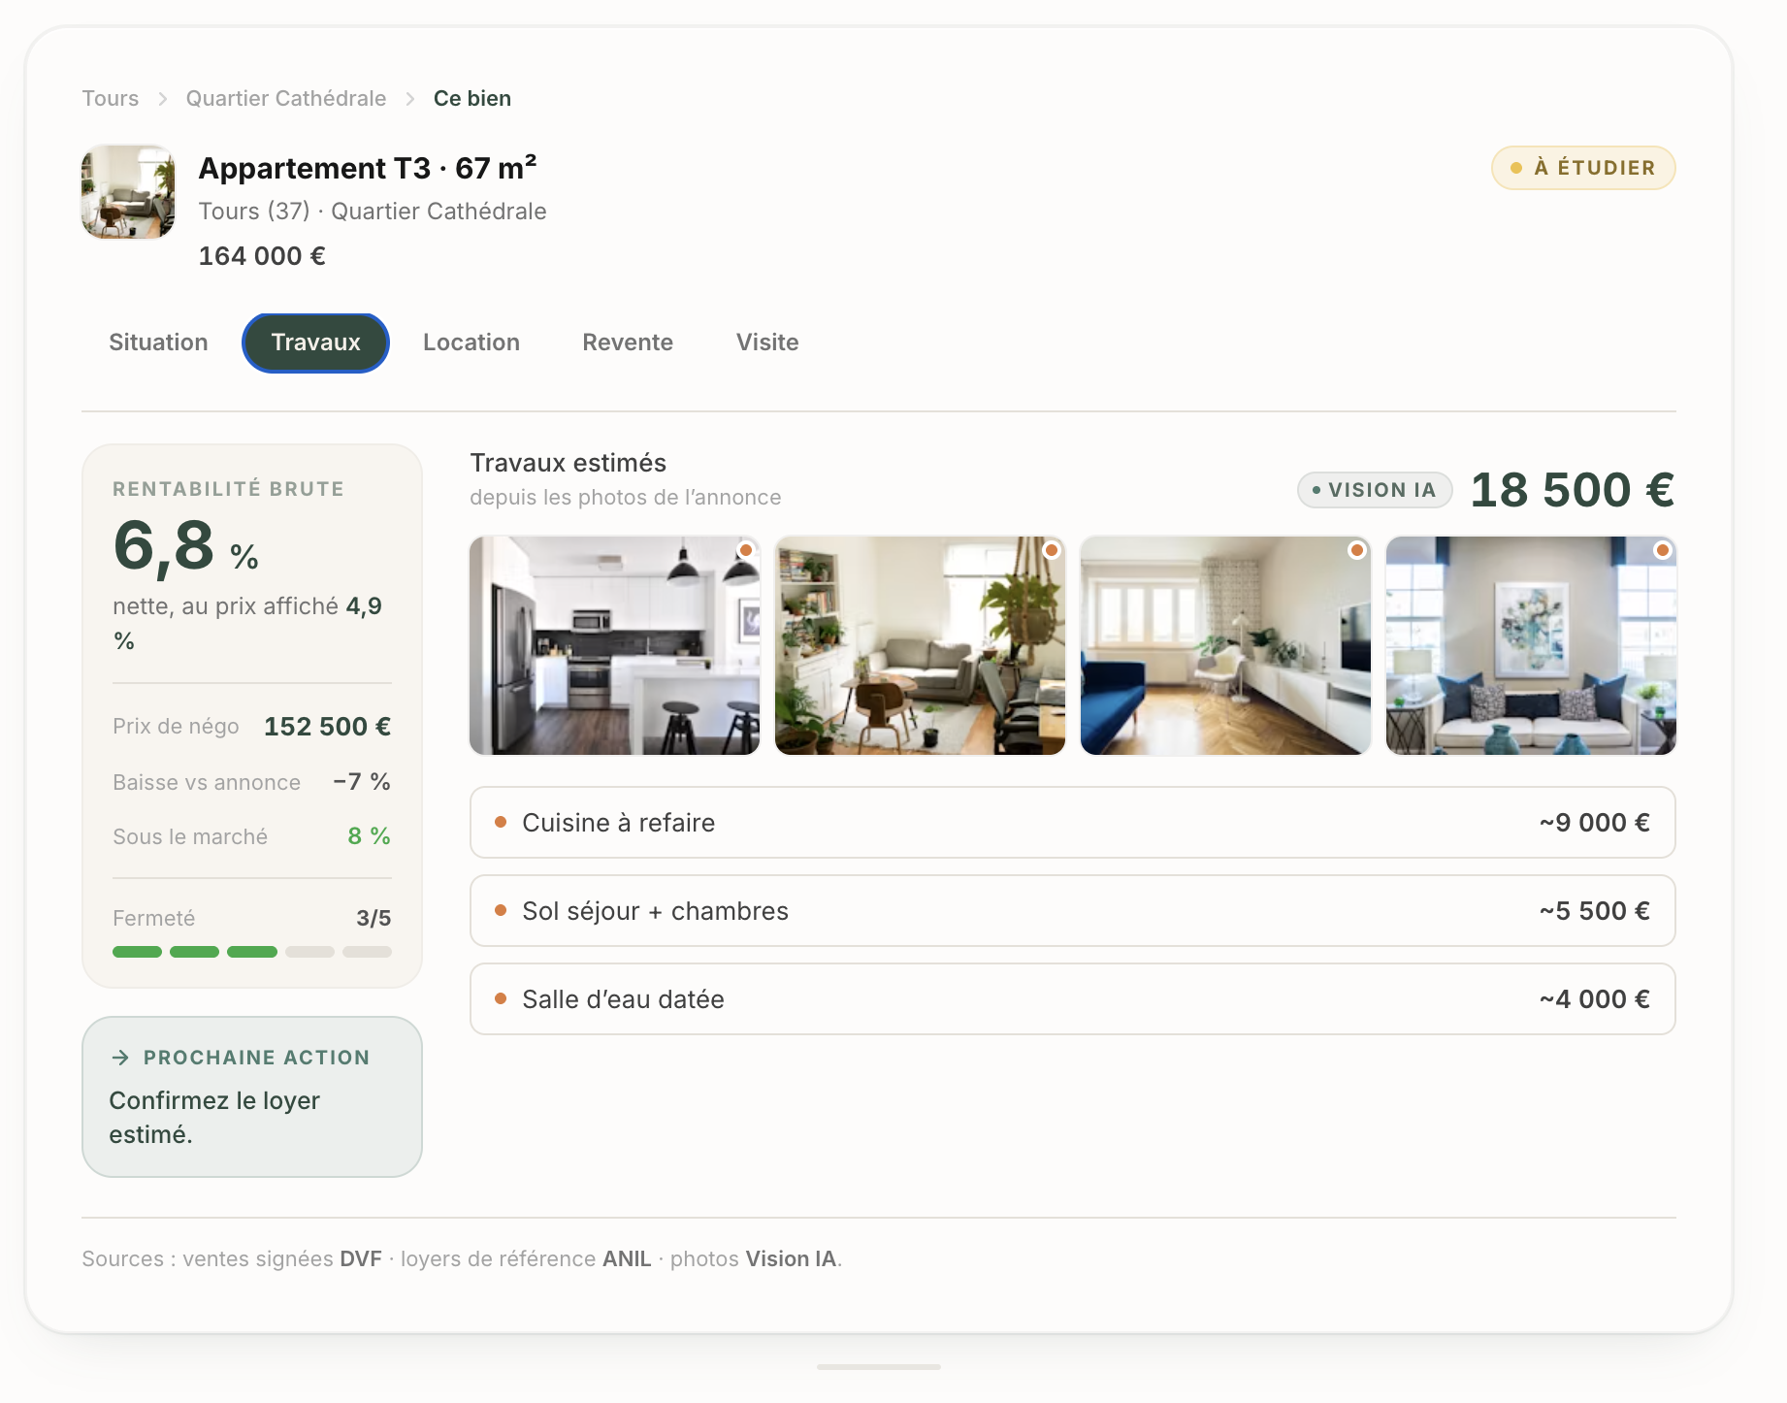Screen dimensions: 1787x1403
Task: Click the orange marker on plant-filled living room photo
Action: coord(1052,550)
